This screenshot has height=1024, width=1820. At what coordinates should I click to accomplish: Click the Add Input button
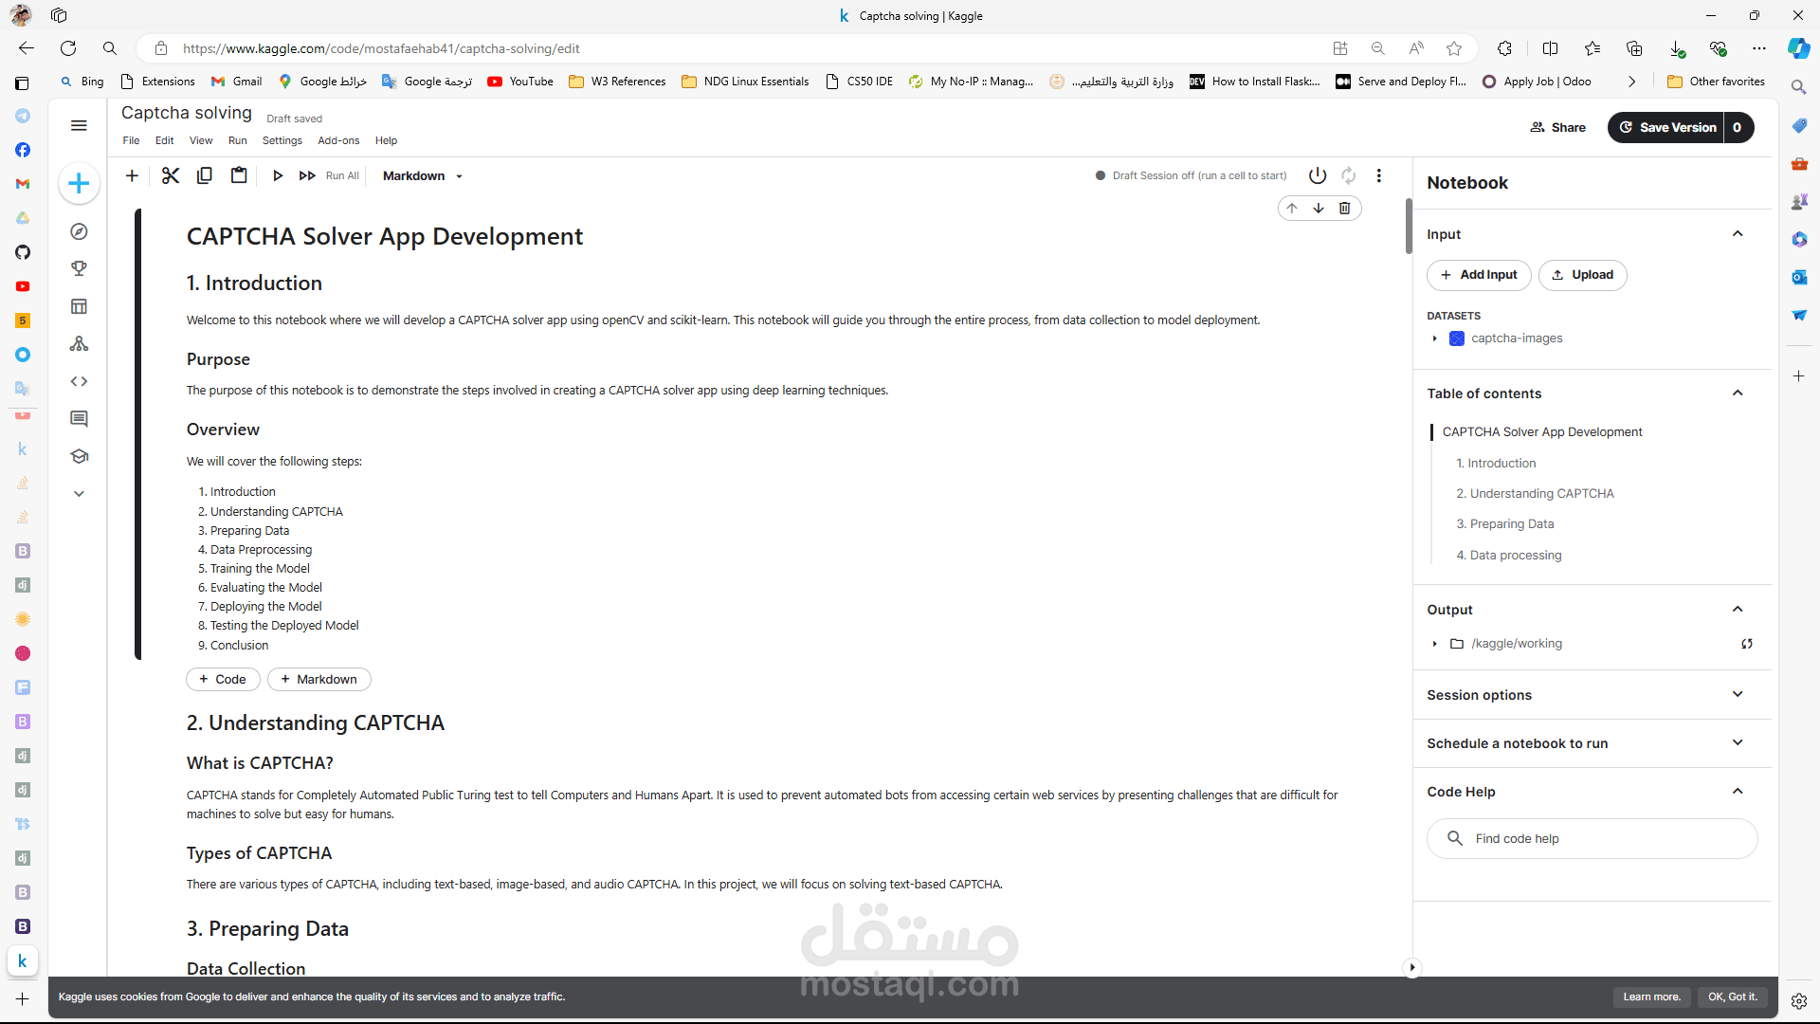1479,275
